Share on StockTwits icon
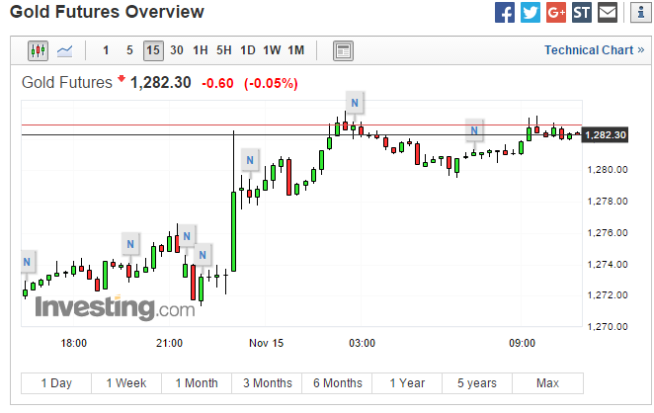The image size is (654, 413). [x=582, y=13]
